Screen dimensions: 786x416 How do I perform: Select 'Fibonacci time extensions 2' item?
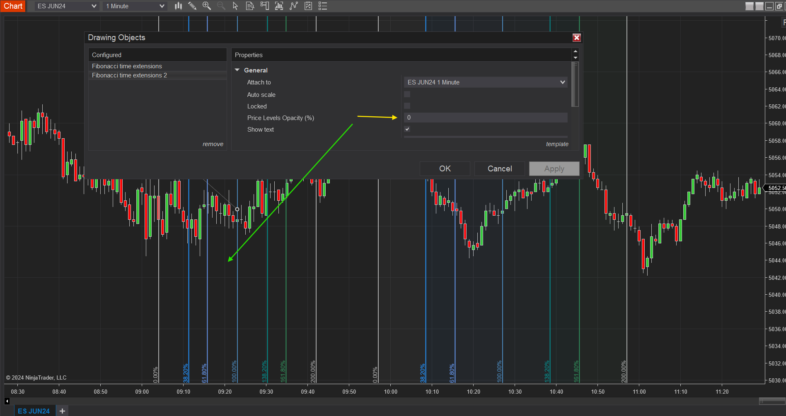pos(157,75)
